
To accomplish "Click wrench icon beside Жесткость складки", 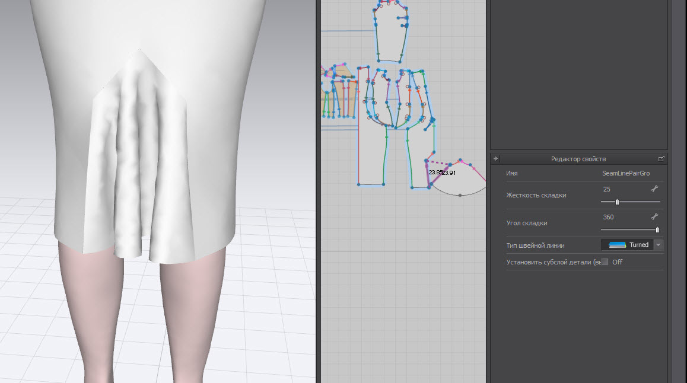I will [x=654, y=189].
